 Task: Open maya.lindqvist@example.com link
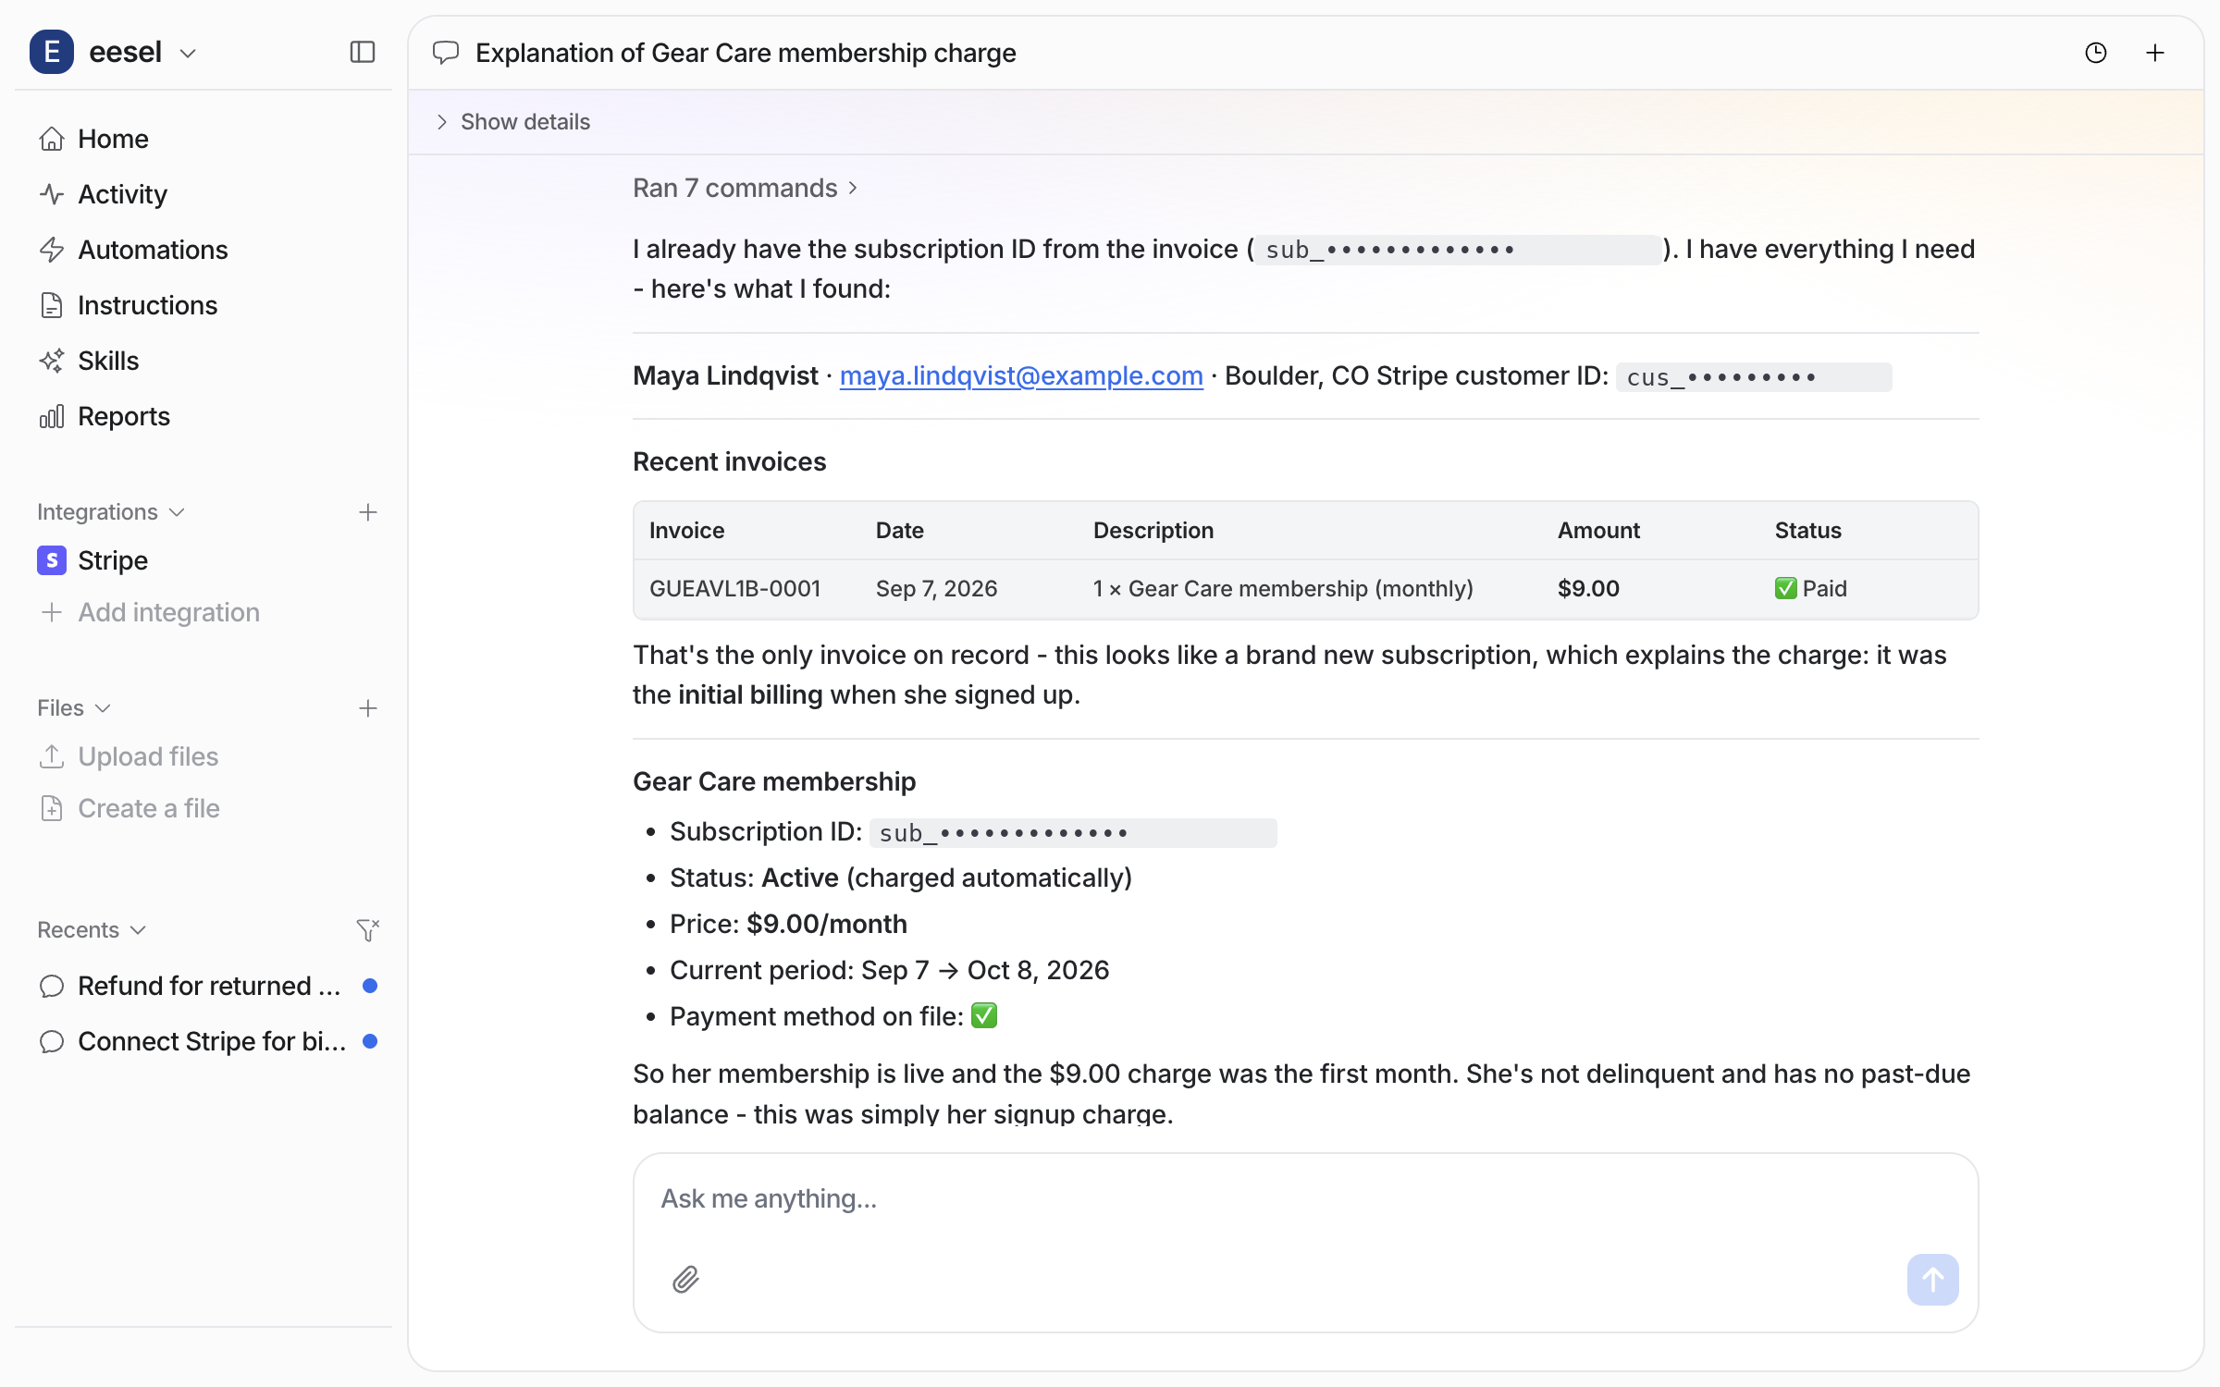(x=1021, y=375)
